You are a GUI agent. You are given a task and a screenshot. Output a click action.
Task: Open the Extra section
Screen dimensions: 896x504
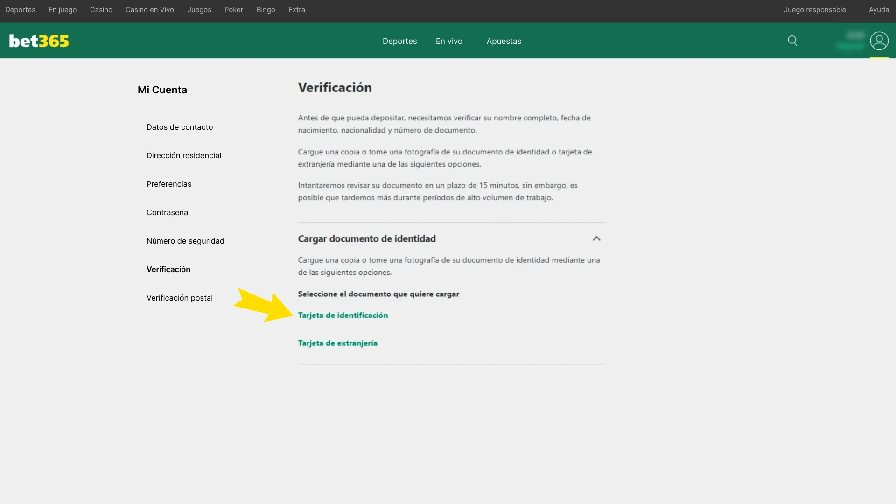tap(296, 9)
